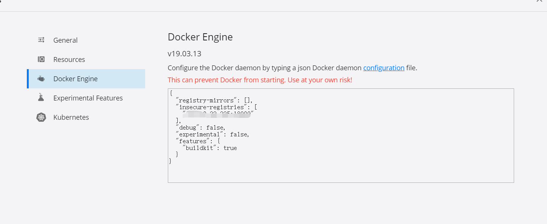Screen dimensions: 547x224
Task: Close the settings window
Action: [539, 2]
